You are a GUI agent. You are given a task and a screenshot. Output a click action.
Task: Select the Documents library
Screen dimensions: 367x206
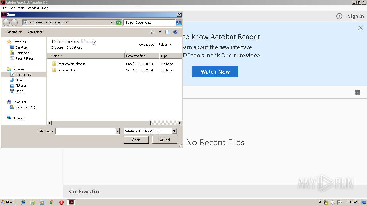[23, 75]
